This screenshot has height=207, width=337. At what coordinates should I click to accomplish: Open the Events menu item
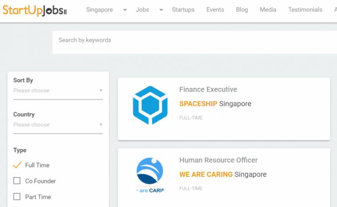point(215,10)
